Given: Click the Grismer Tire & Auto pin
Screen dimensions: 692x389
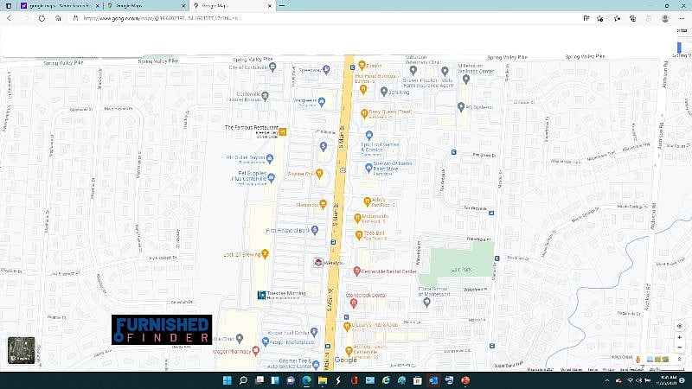Looking at the screenshot, I should 316,365.
